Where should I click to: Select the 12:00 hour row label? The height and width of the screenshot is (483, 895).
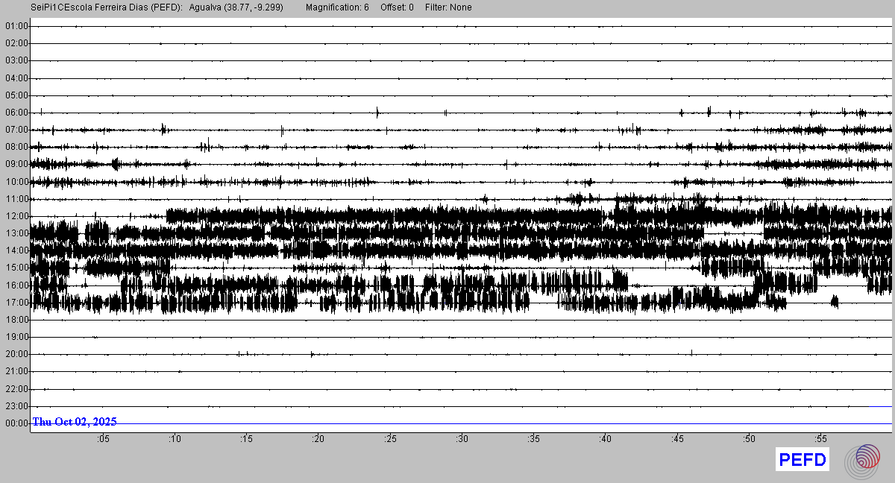[16, 216]
